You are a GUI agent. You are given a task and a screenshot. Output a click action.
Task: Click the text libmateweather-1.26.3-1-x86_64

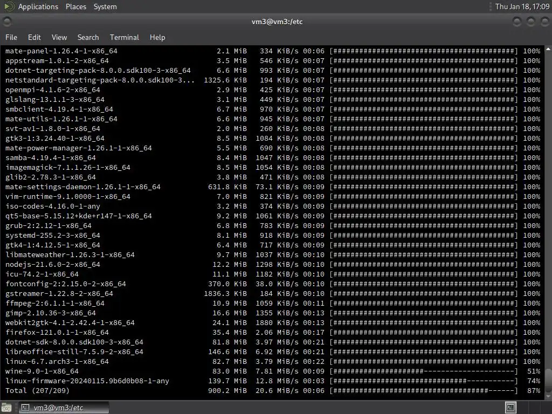point(70,255)
